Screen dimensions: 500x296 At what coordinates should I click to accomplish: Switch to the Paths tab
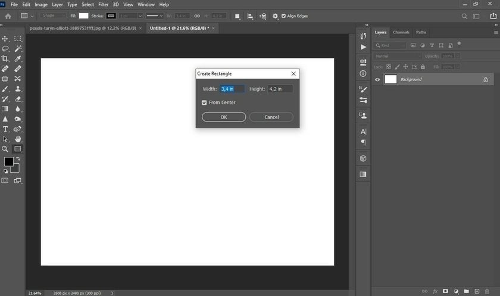(x=421, y=32)
